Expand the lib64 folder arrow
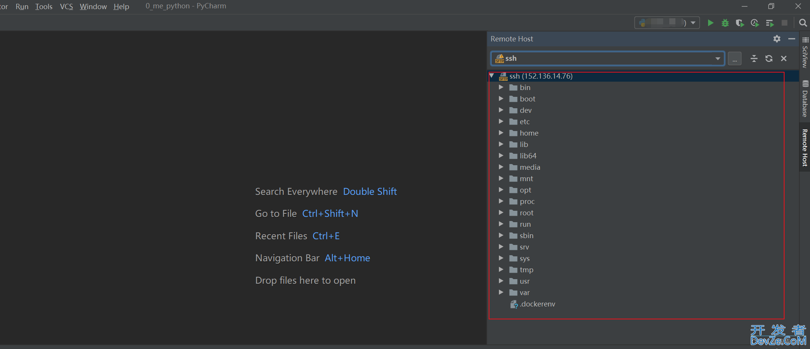810x349 pixels. 501,156
